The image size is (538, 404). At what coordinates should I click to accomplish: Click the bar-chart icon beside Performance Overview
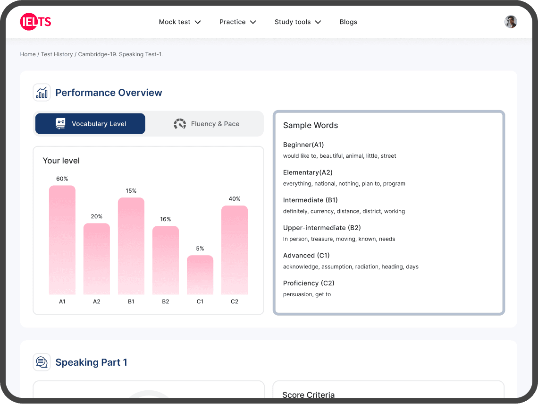click(42, 92)
